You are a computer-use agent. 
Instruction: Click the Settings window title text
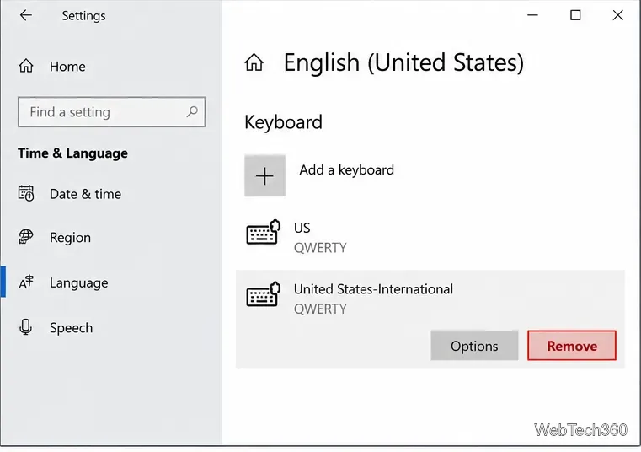83,15
